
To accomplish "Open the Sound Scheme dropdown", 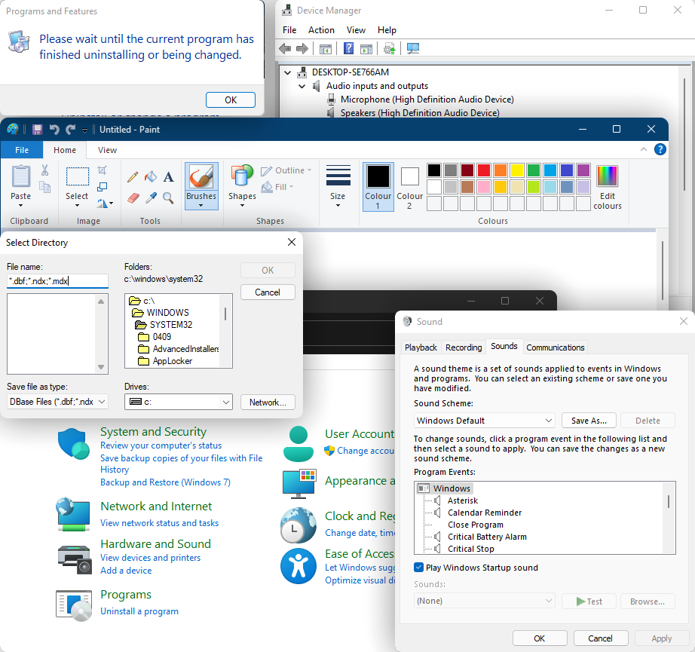I will [485, 421].
